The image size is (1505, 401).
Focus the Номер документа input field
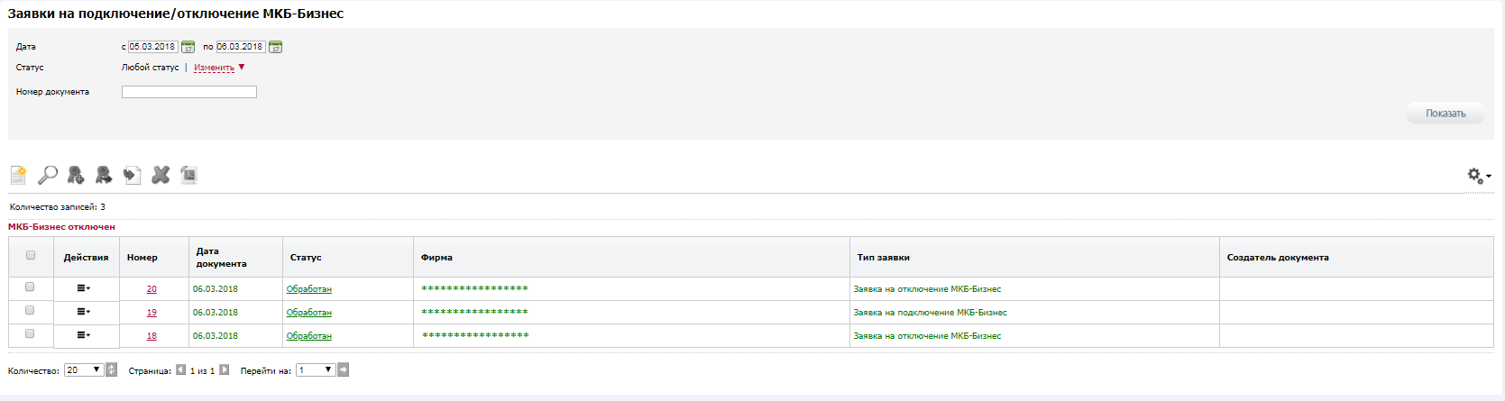[189, 92]
